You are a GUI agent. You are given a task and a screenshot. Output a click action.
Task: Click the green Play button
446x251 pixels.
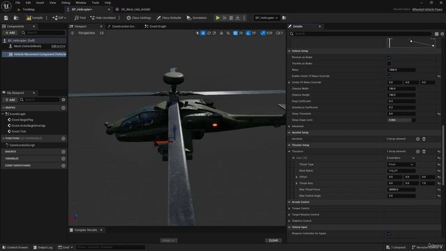(x=217, y=18)
